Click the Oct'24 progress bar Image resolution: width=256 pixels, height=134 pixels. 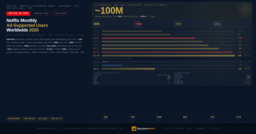point(132,31)
